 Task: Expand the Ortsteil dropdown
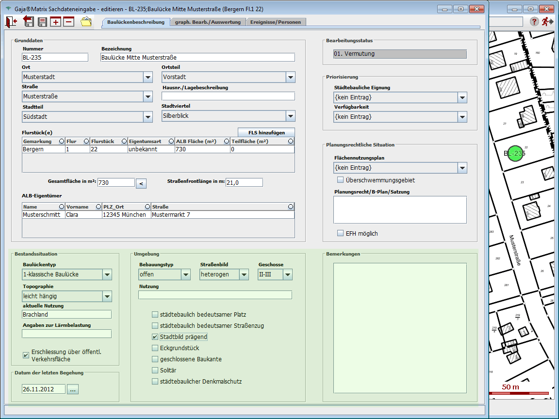pyautogui.click(x=290, y=77)
